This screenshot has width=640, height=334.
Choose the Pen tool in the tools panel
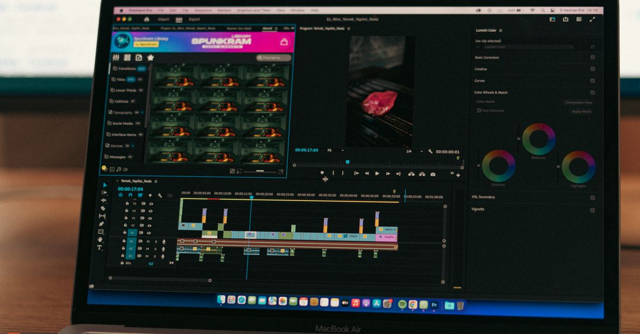[101, 224]
